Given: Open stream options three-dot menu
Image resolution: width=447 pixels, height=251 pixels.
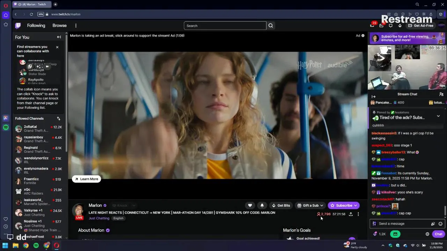Looking at the screenshot, I should 358,214.
